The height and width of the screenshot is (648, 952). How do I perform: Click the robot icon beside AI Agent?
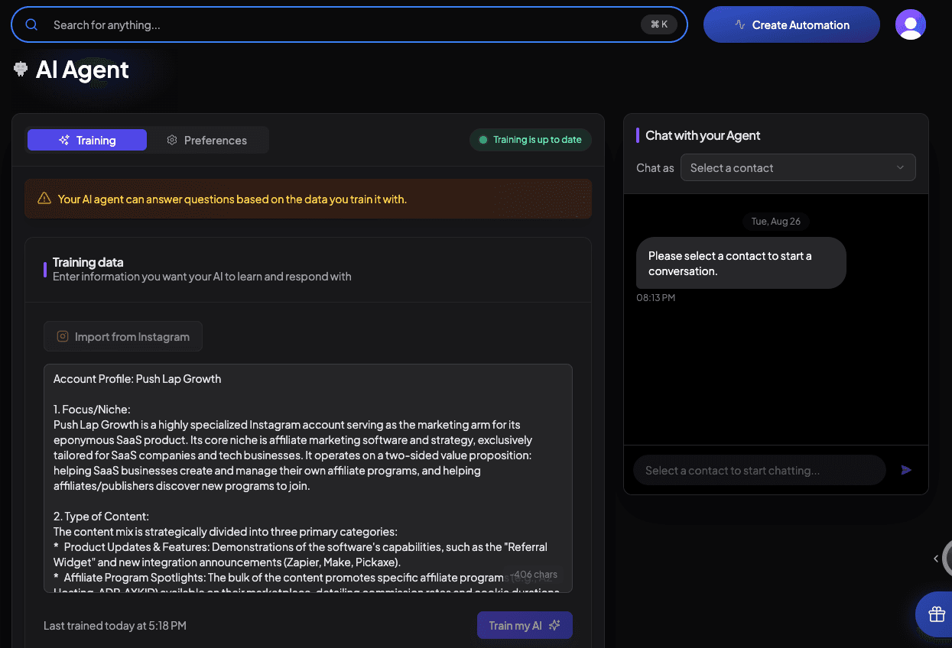[x=21, y=70]
